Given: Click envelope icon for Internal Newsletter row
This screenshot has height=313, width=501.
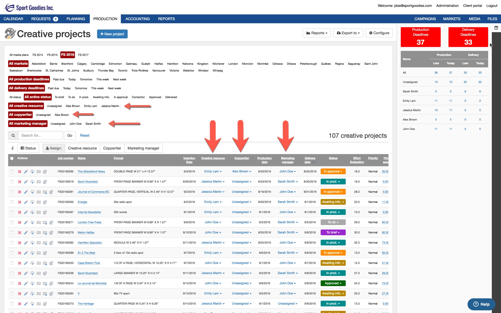Looking at the screenshot, I should tap(39, 212).
